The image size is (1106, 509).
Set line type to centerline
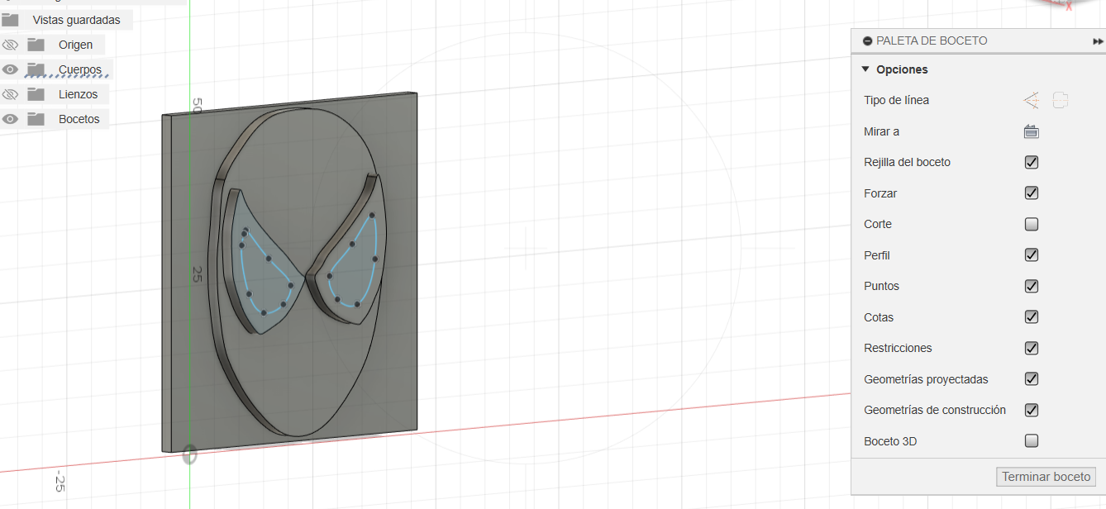[1061, 101]
